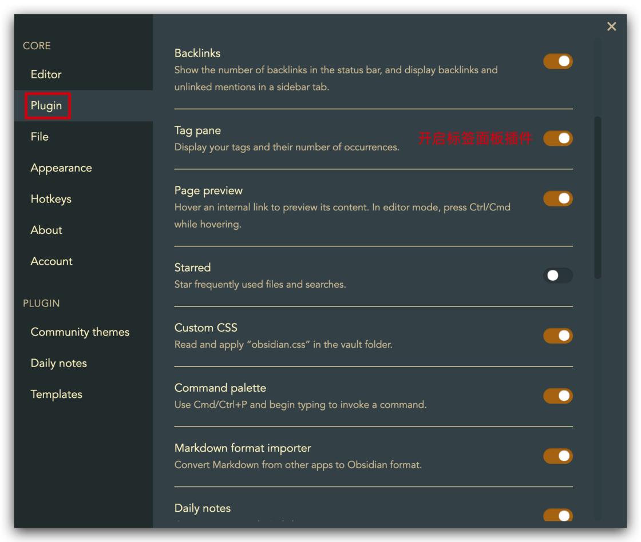This screenshot has width=641, height=542.
Task: Select the Plugin settings section
Action: point(84,106)
